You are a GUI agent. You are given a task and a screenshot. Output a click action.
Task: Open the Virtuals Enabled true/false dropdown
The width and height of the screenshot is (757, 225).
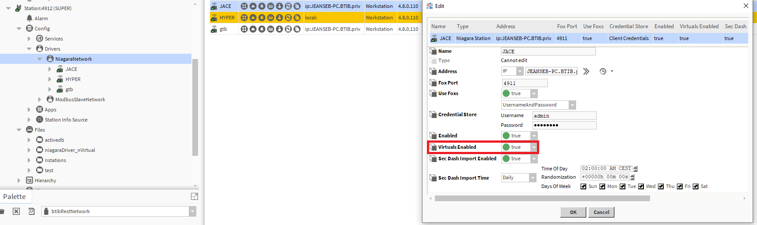[533, 147]
